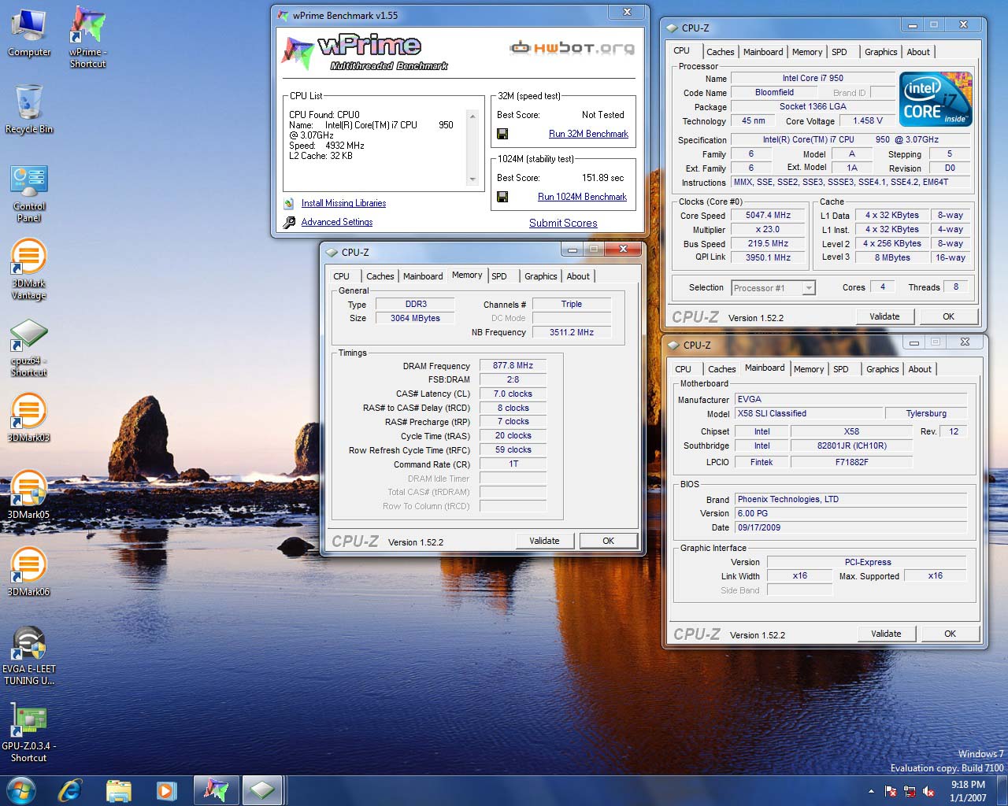Screen dimensions: 1008x806
Task: Switch to wPrime taskbar button
Action: click(216, 789)
